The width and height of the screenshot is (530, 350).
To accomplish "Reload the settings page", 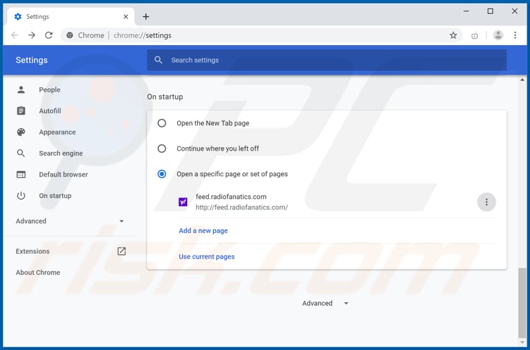I will coord(49,35).
